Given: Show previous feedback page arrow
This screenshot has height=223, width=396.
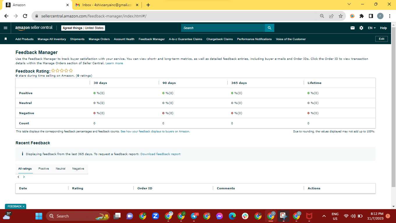Looking at the screenshot, I should click(x=18, y=177).
